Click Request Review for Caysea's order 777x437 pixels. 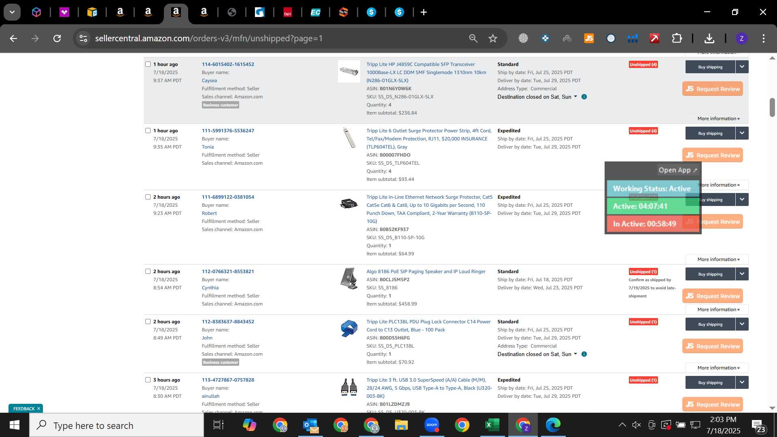pos(713,89)
